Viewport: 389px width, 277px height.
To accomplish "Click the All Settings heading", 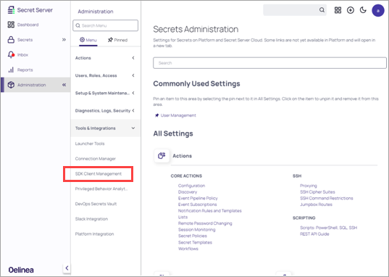I will [x=173, y=133].
